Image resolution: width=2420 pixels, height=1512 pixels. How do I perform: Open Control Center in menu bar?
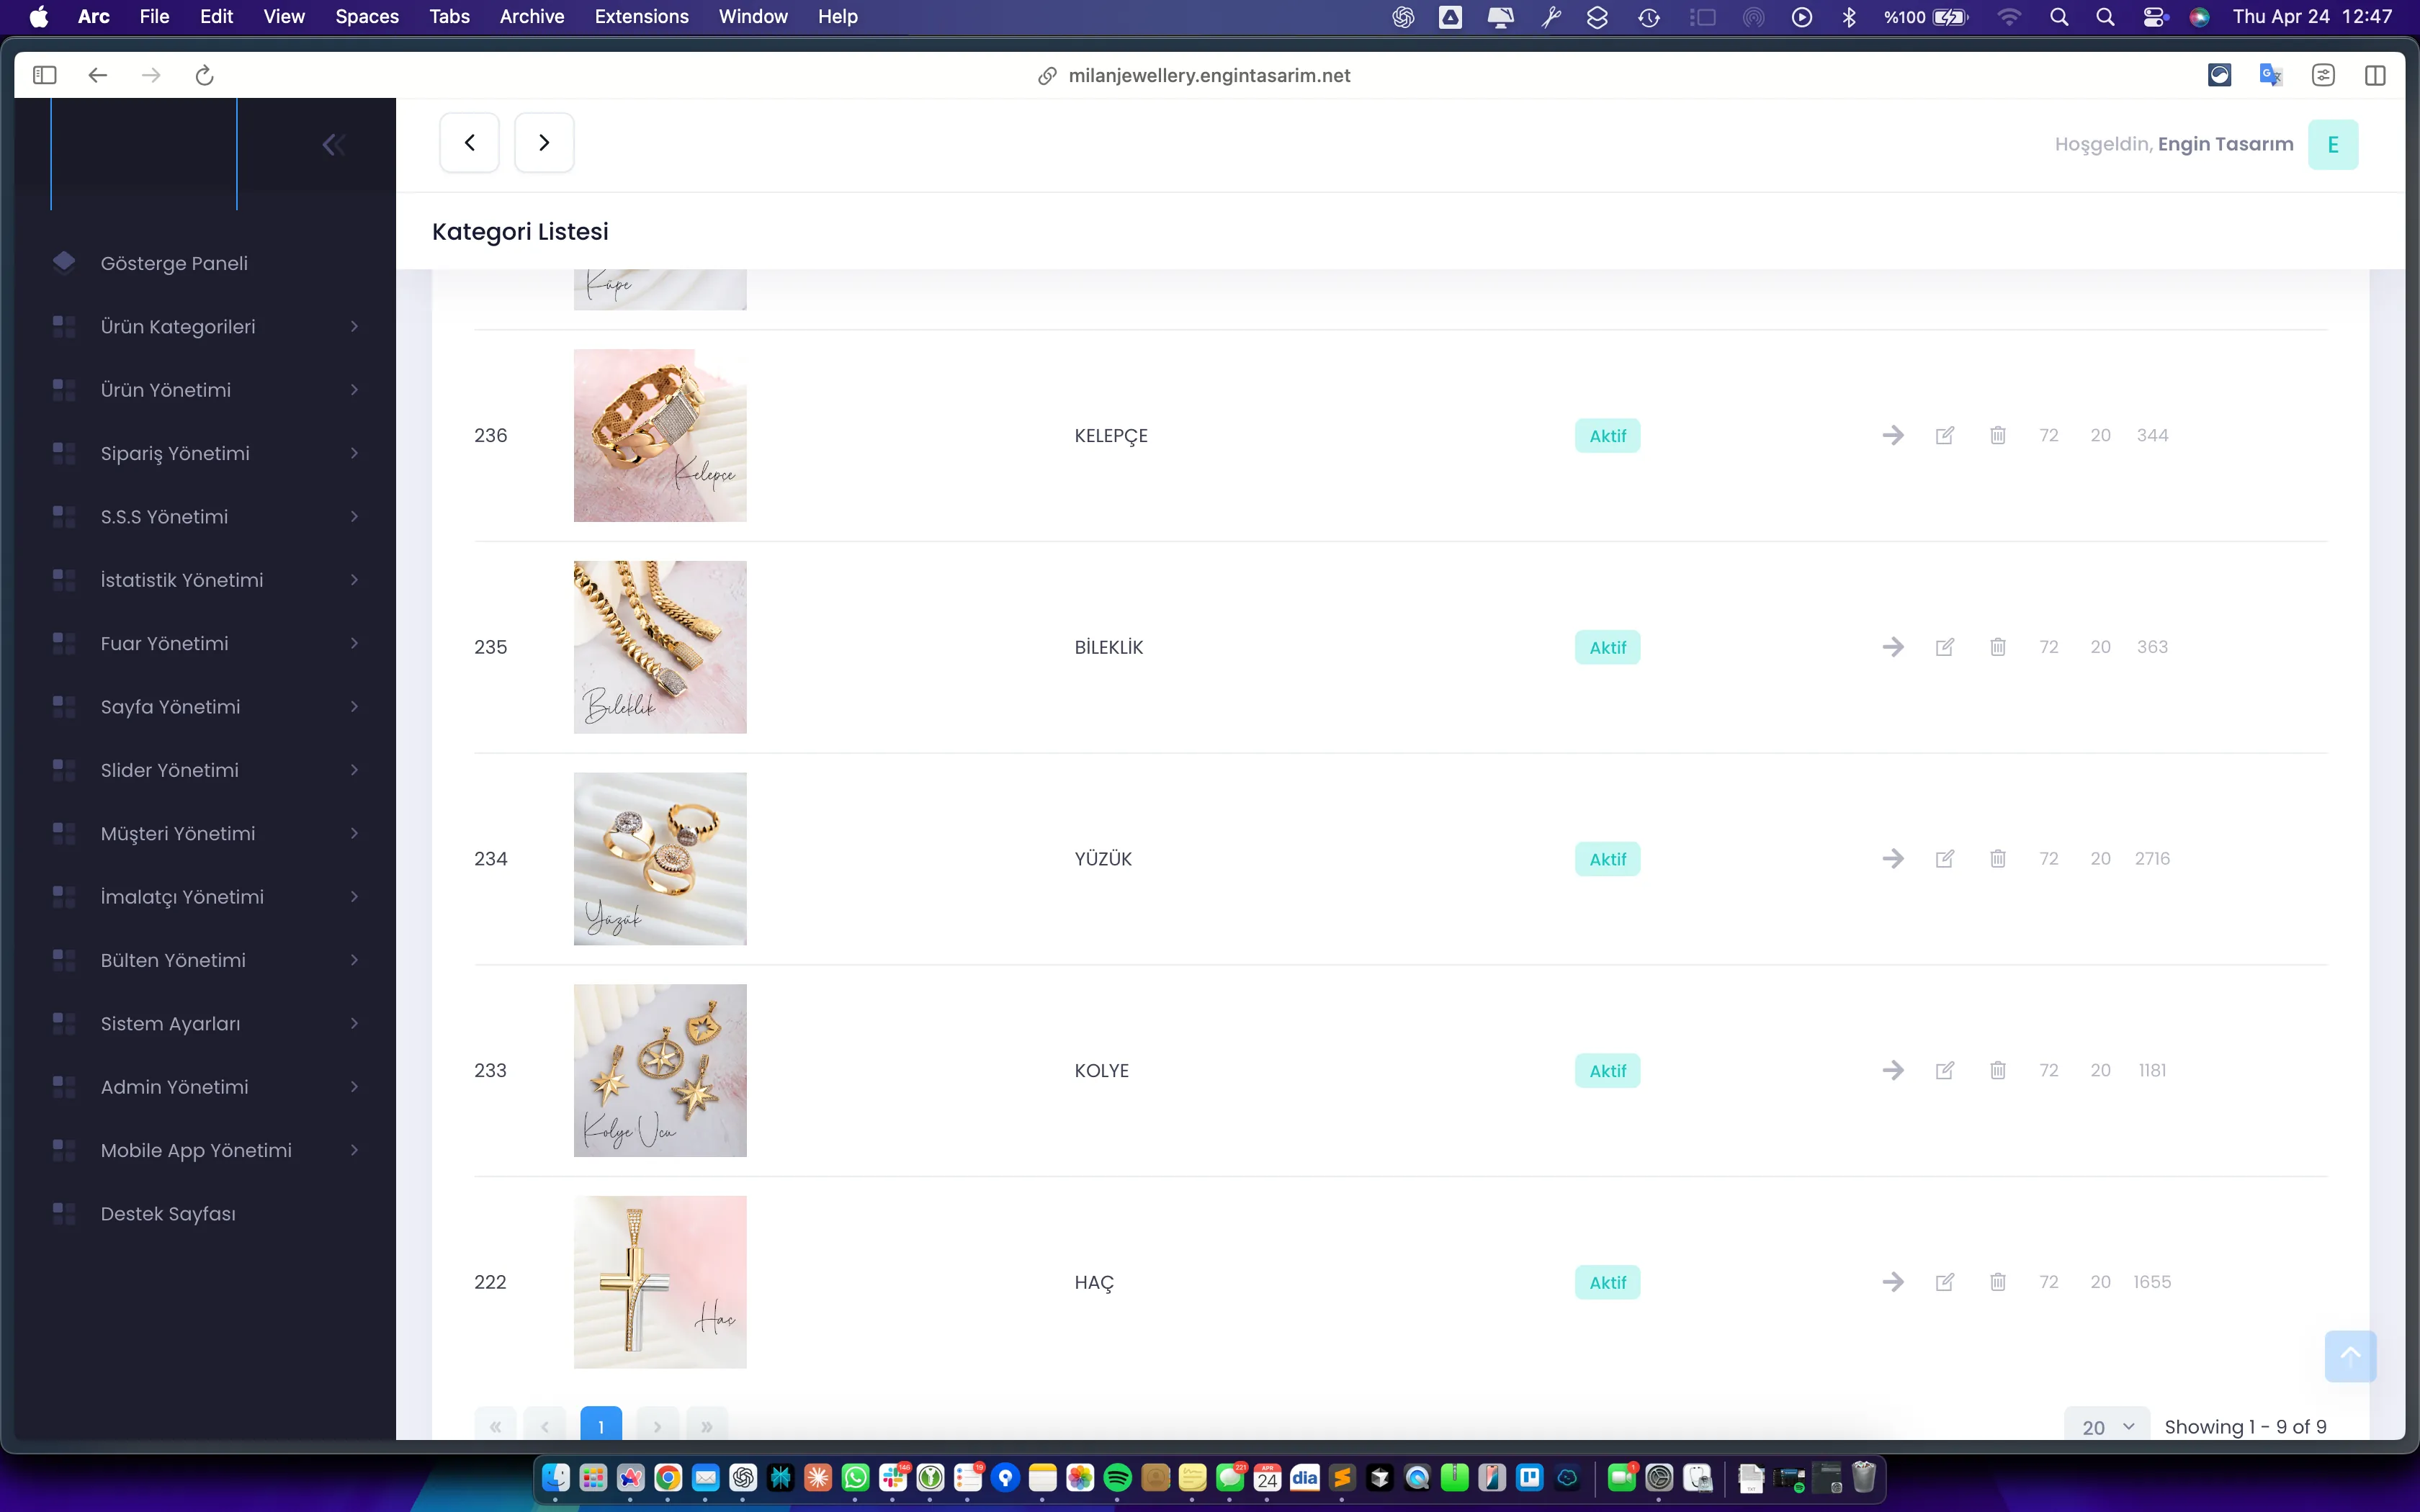point(2154,17)
